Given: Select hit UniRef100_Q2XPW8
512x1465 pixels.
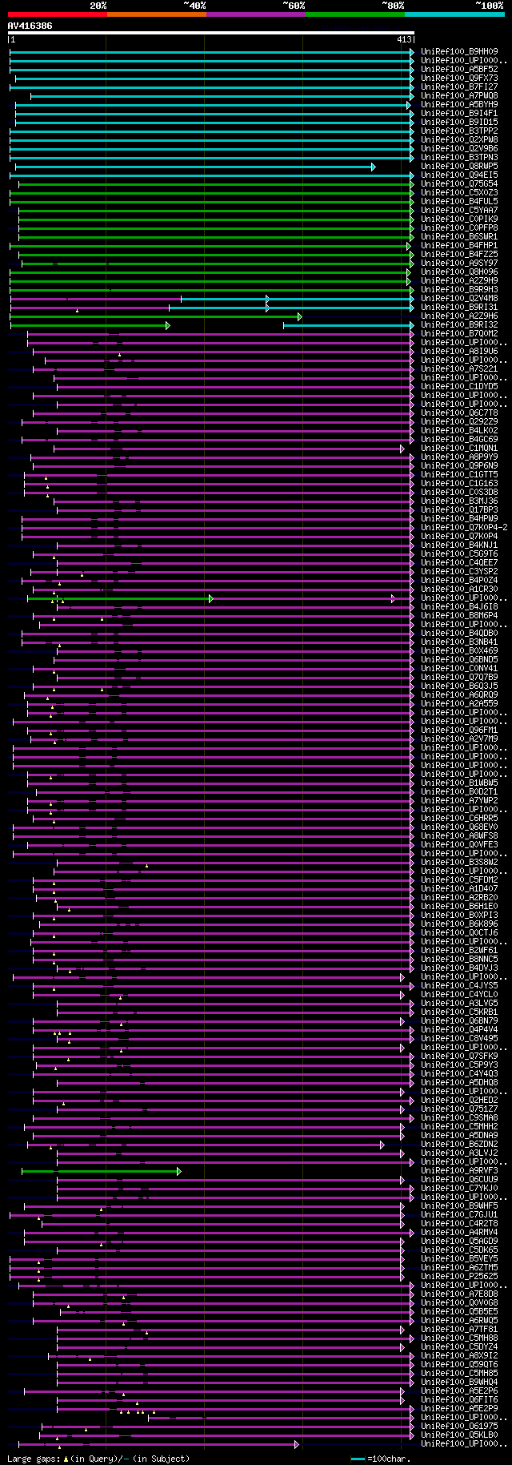Looking at the screenshot, I should (459, 140).
